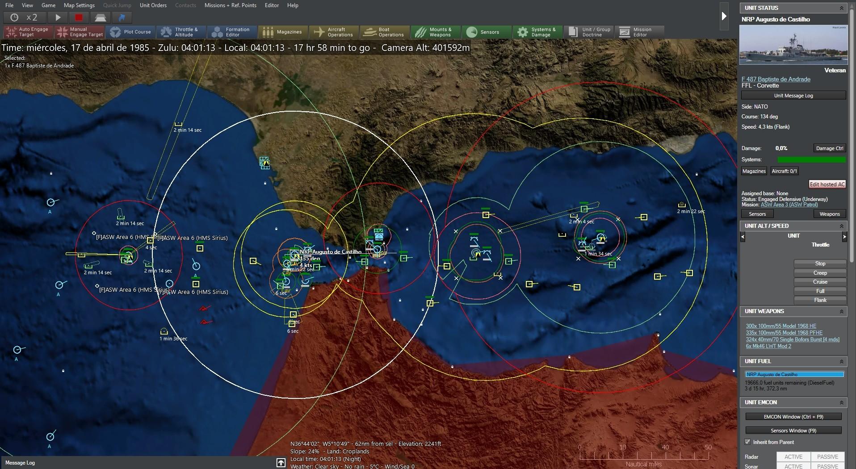Viewport: 856px width, 469px height.
Task: Open the Throttle & Altitude window
Action: 182,32
